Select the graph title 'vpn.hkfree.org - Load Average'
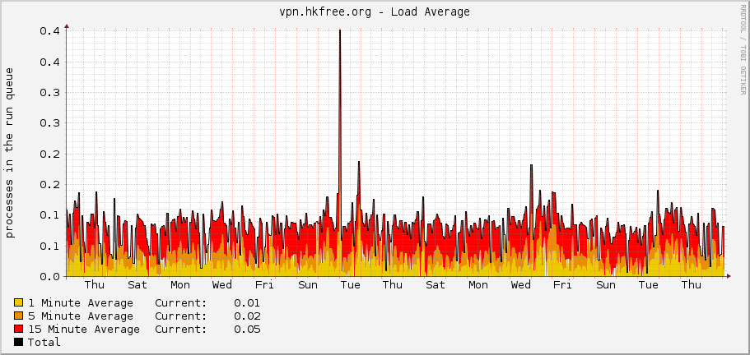The width and height of the screenshot is (750, 355). pyautogui.click(x=375, y=12)
